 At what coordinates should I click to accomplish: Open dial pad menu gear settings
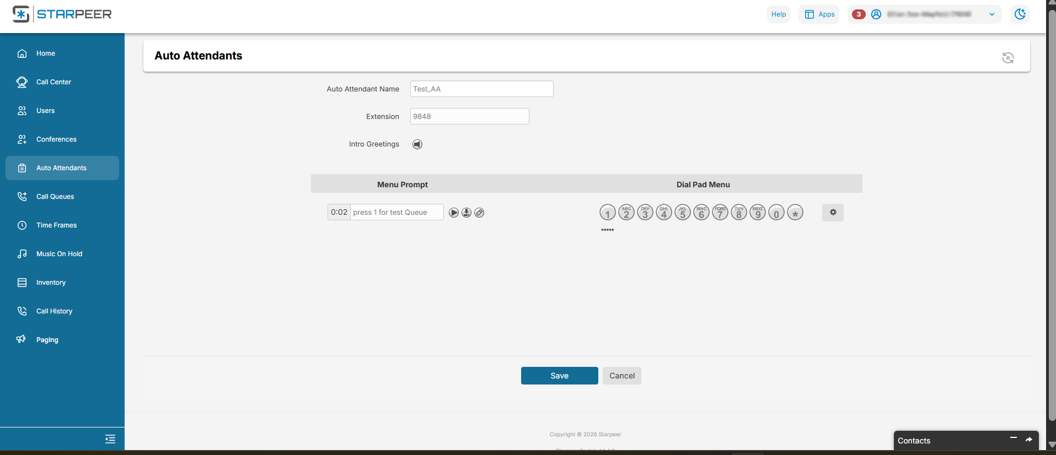pyautogui.click(x=833, y=213)
